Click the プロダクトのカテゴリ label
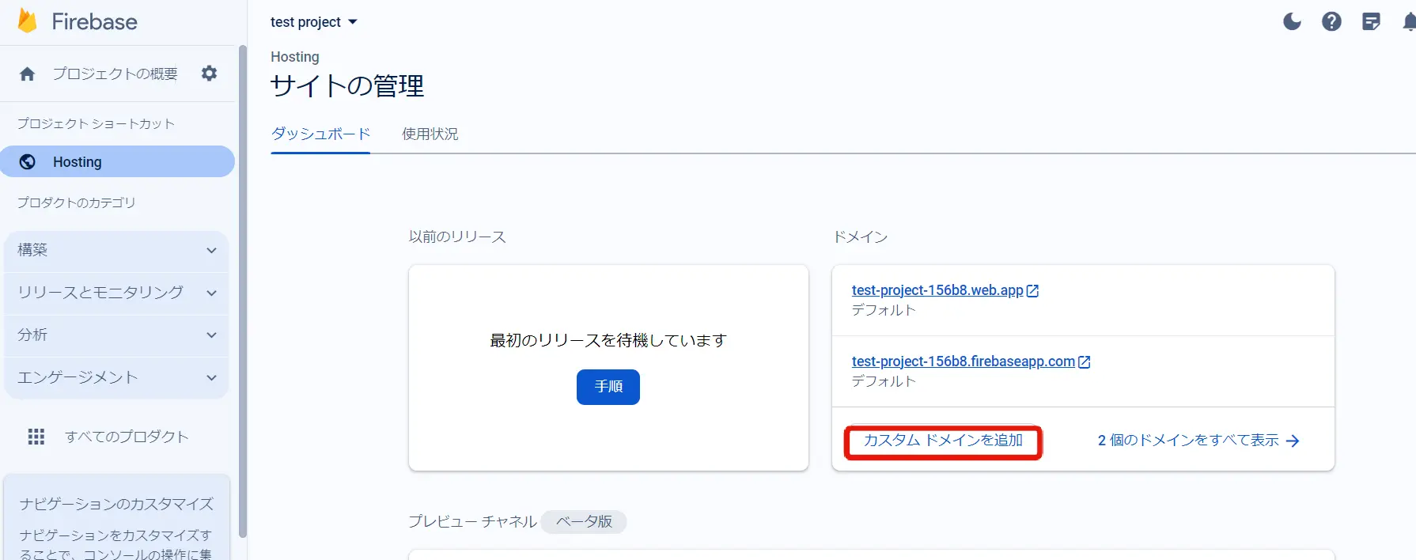This screenshot has height=560, width=1416. pos(77,202)
